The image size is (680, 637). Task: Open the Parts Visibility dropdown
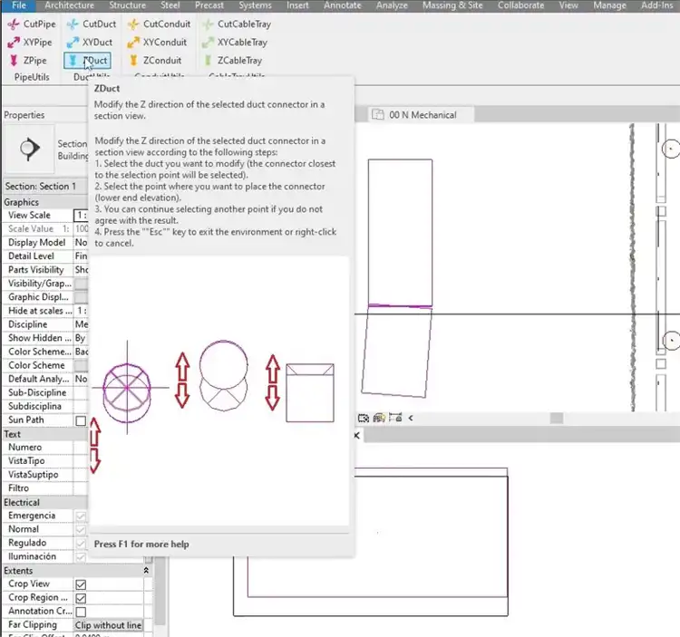(81, 270)
